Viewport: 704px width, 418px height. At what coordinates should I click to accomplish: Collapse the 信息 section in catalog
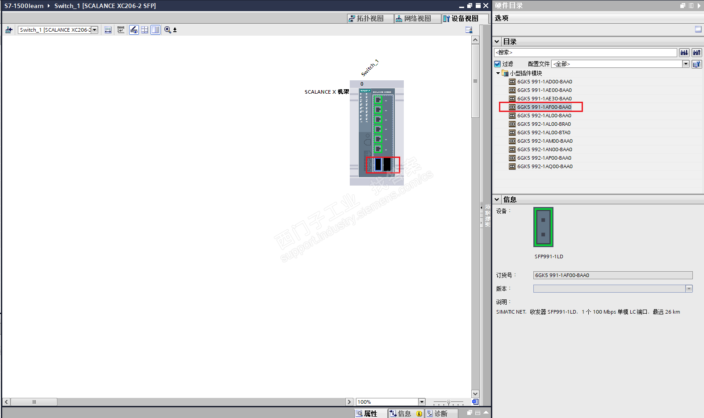point(497,199)
